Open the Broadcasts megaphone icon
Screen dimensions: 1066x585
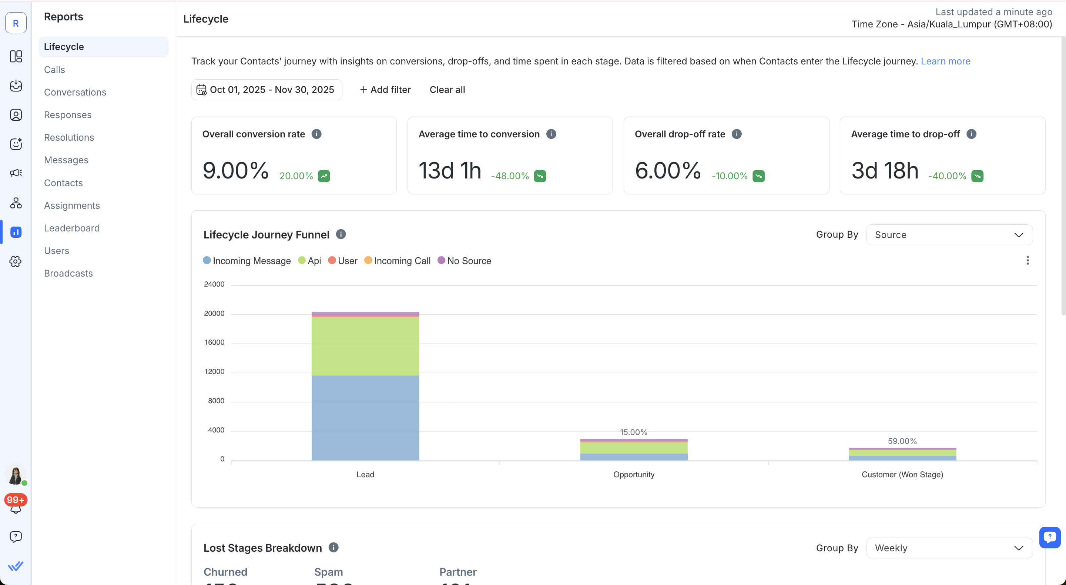[16, 173]
